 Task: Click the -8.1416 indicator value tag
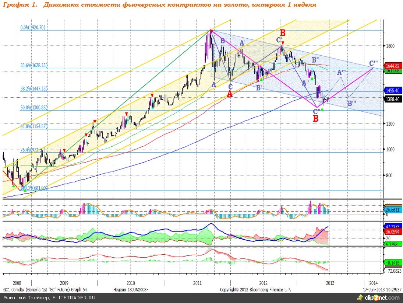[392, 262]
